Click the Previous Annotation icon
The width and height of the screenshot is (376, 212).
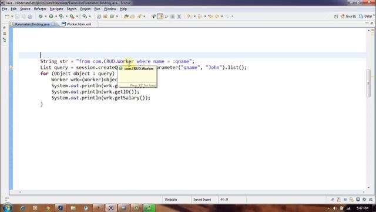click(x=200, y=16)
